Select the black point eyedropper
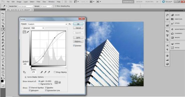 (x=42, y=72)
